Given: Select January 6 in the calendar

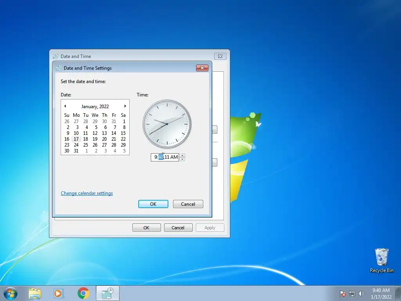Looking at the screenshot, I should click(x=105, y=127).
